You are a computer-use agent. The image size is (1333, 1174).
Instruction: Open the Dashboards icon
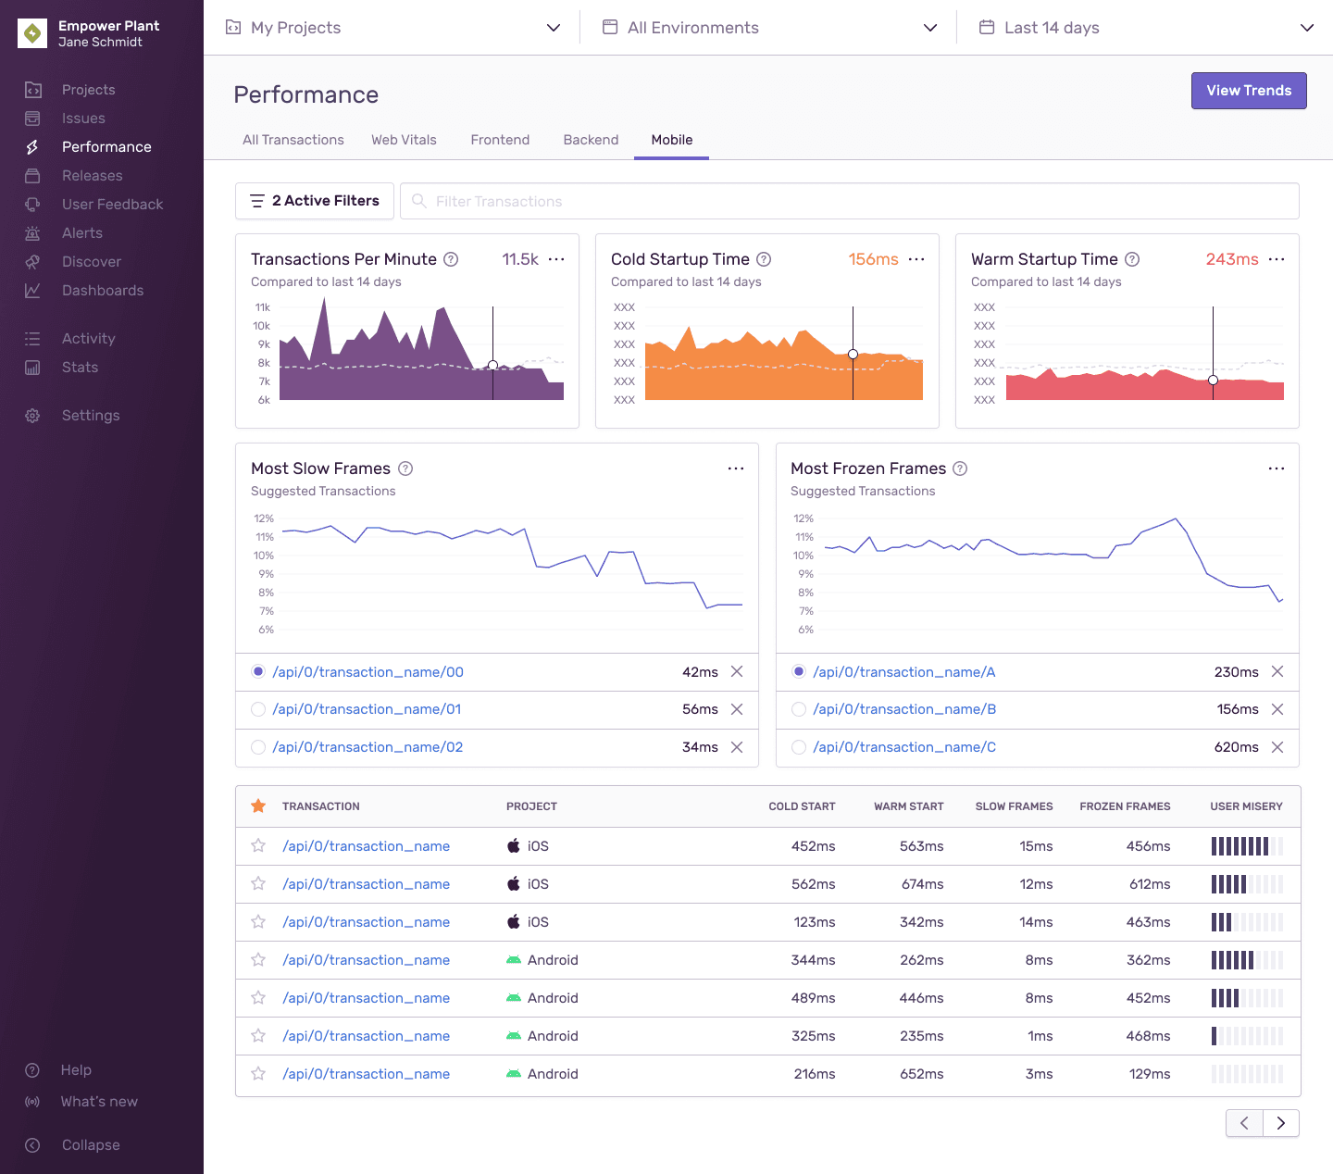[x=32, y=290]
